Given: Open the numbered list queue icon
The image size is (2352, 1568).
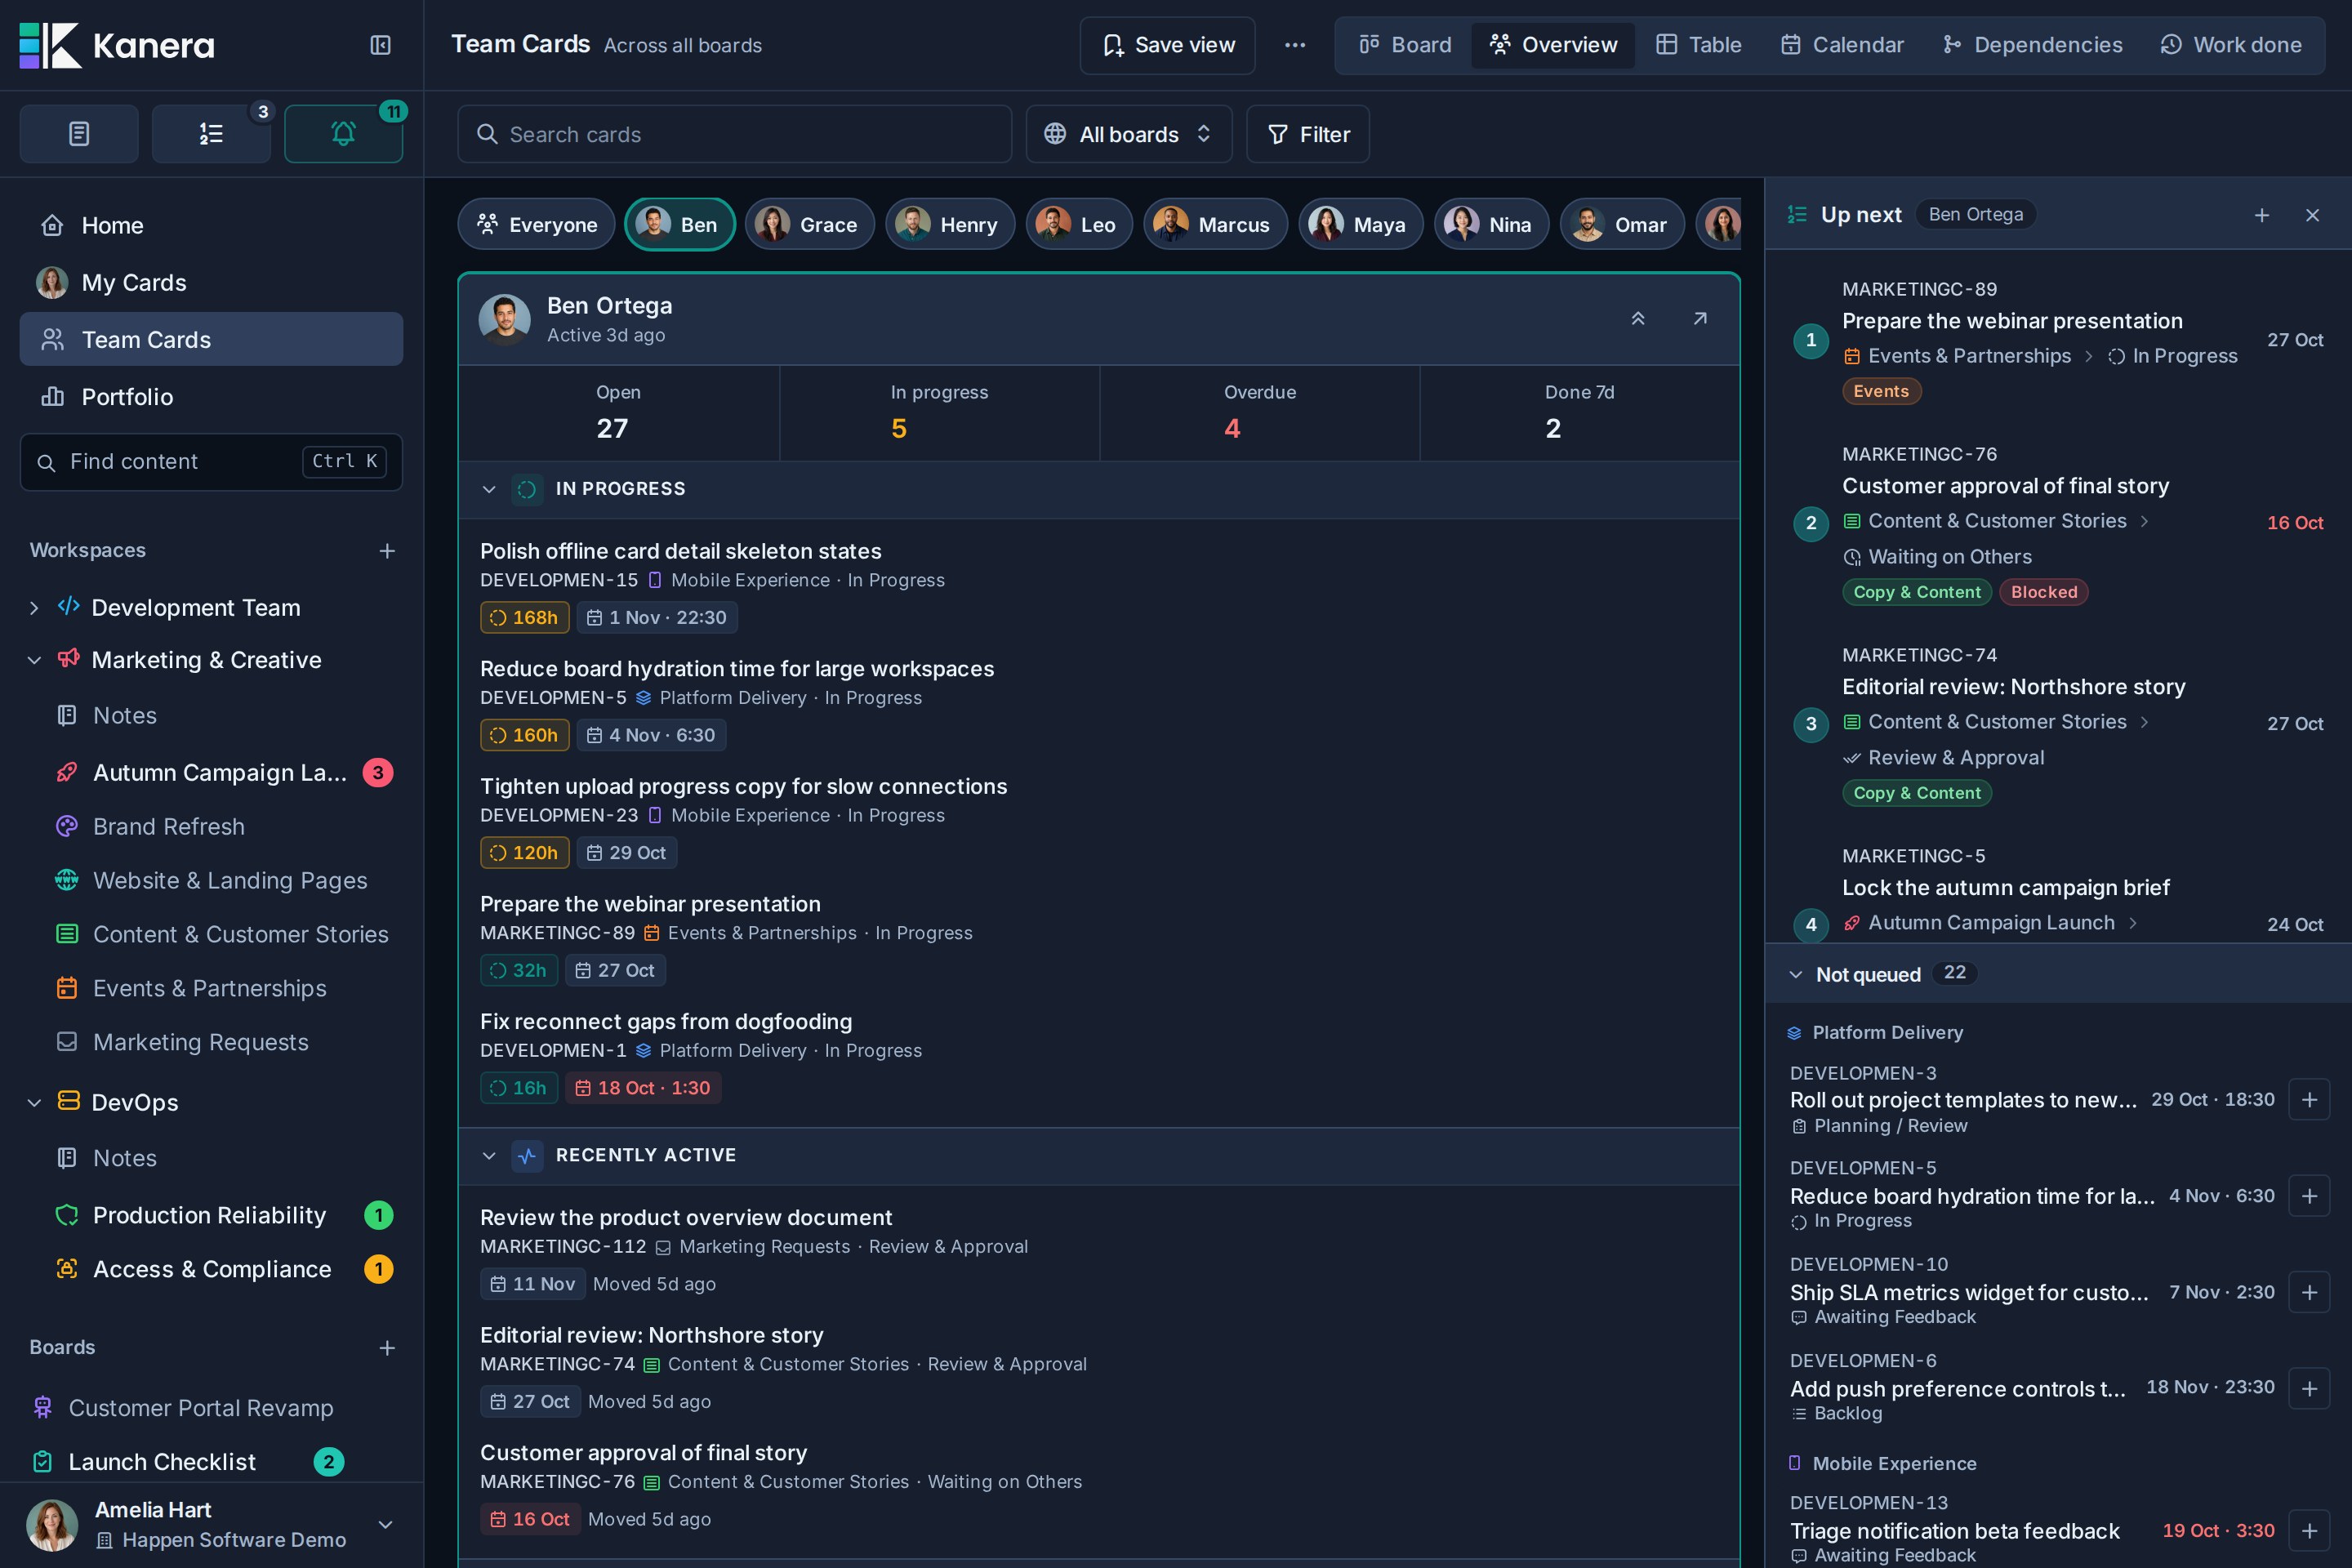Looking at the screenshot, I should tap(211, 133).
